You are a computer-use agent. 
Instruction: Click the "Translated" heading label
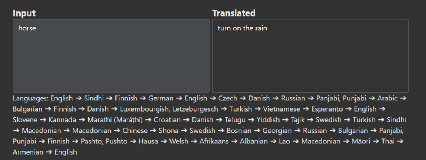pyautogui.click(x=234, y=13)
